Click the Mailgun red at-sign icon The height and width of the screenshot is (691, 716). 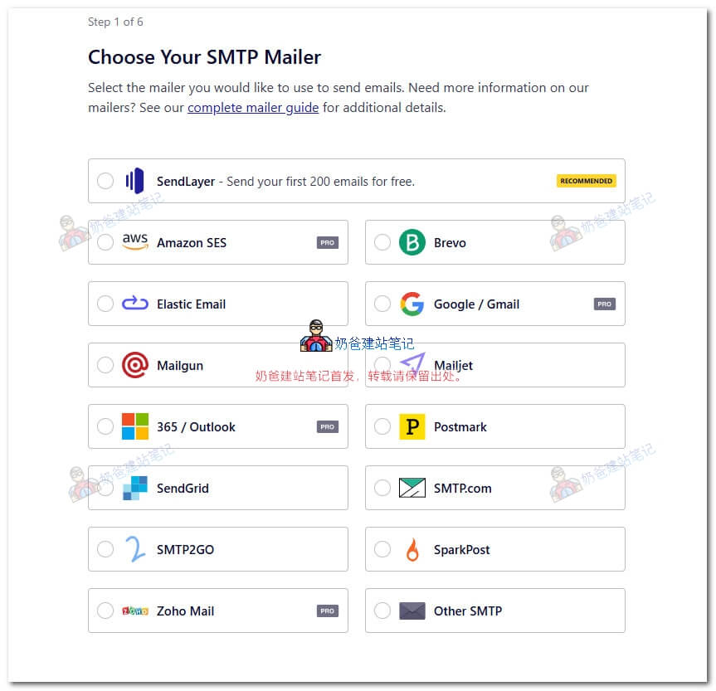click(x=134, y=365)
